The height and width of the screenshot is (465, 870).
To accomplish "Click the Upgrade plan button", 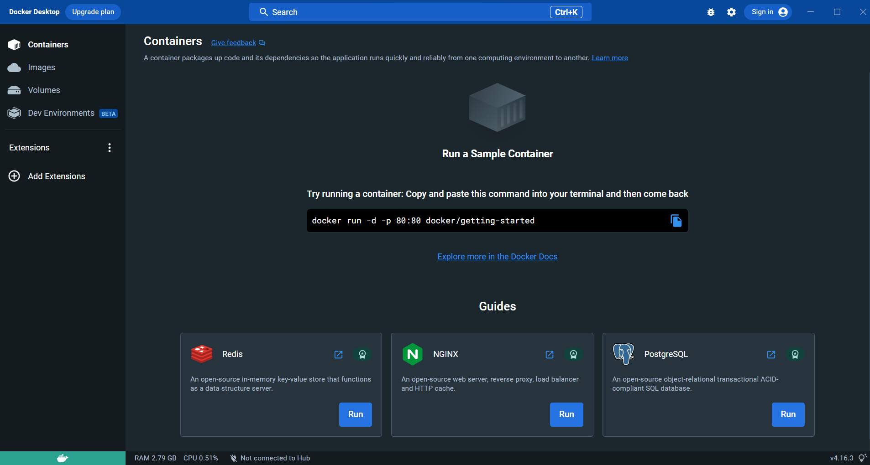I will 93,12.
